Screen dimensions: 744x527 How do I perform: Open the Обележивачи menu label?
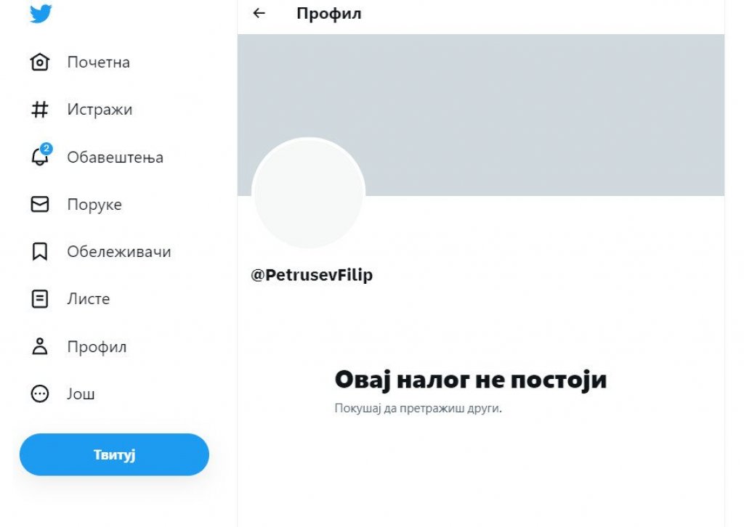click(119, 252)
